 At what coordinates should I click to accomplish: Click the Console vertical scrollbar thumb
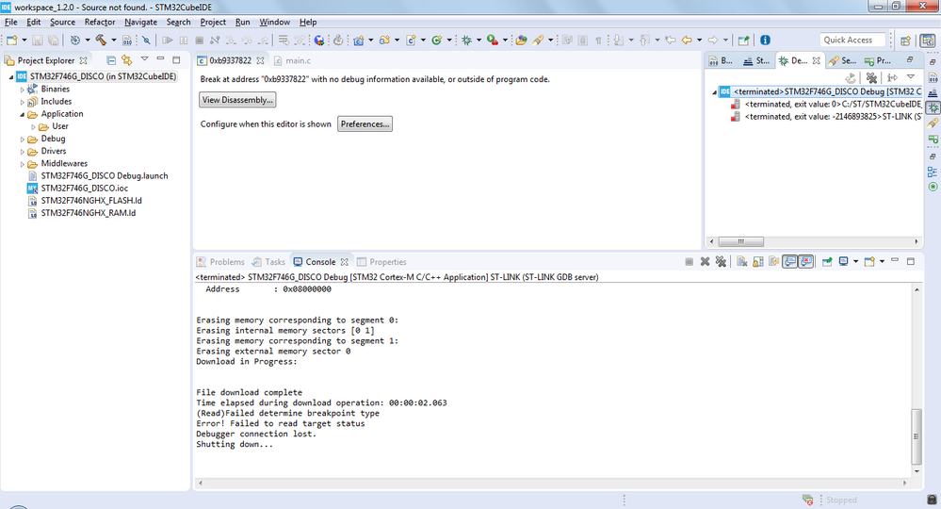pos(917,436)
